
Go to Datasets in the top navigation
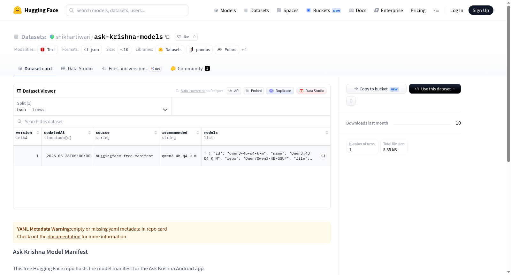point(256,10)
